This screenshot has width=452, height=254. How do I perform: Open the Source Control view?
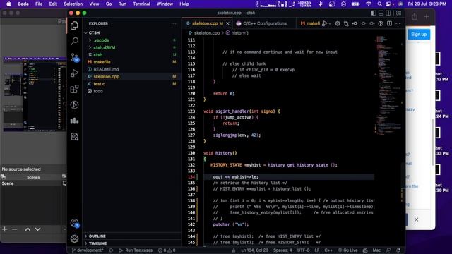(x=75, y=57)
